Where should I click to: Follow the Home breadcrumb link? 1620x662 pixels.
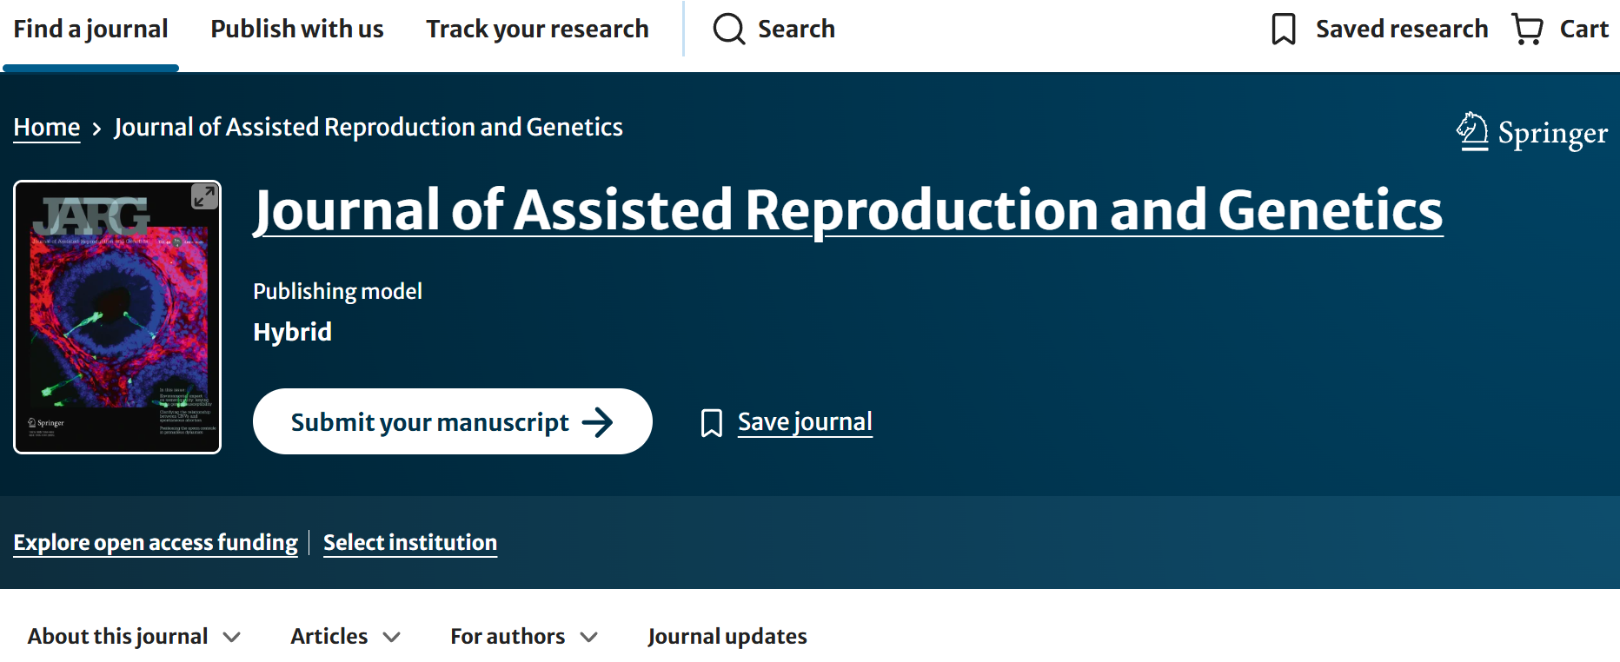coord(47,128)
